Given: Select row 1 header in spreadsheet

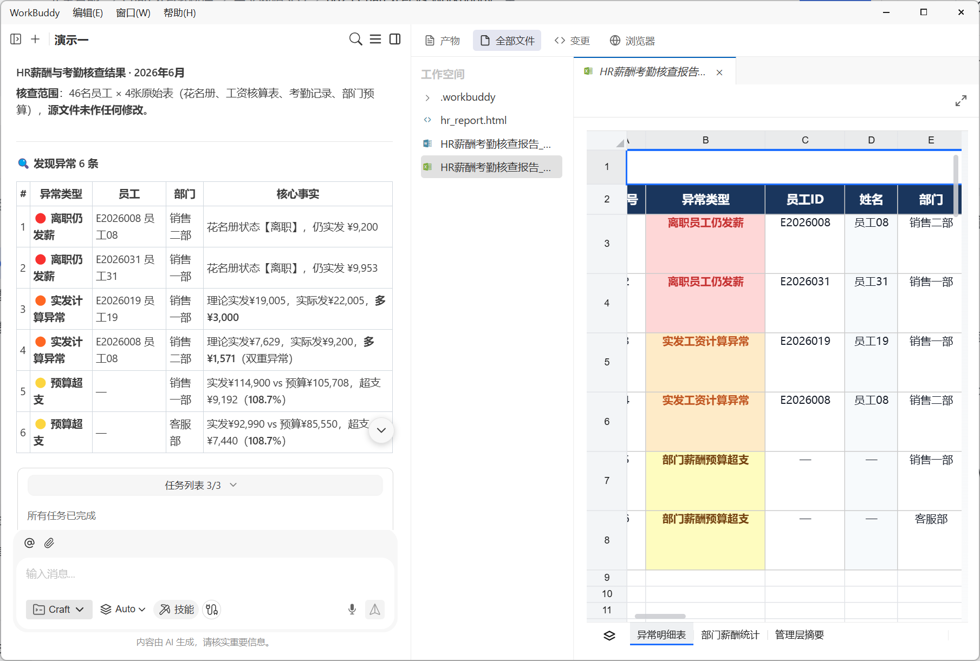Looking at the screenshot, I should (607, 167).
